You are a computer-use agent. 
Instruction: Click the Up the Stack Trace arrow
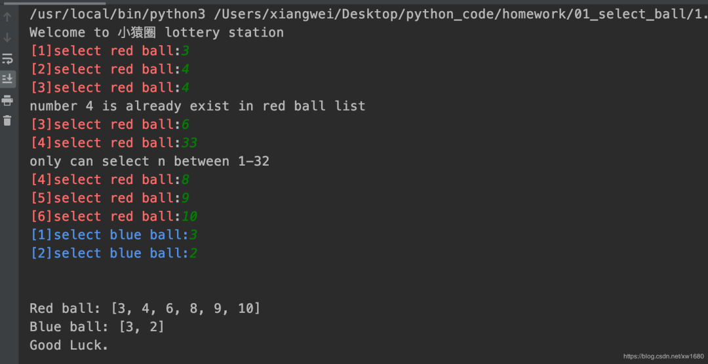[8, 17]
